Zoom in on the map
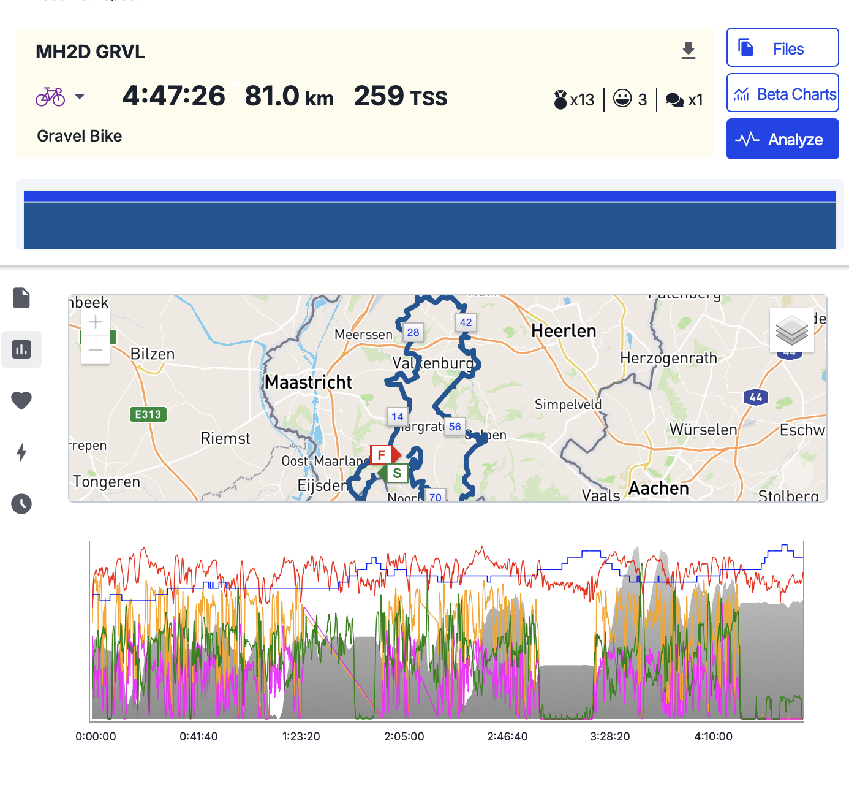Image resolution: width=849 pixels, height=787 pixels. (96, 322)
